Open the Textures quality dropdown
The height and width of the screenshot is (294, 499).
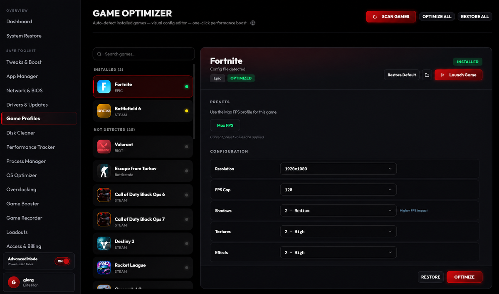(x=338, y=232)
